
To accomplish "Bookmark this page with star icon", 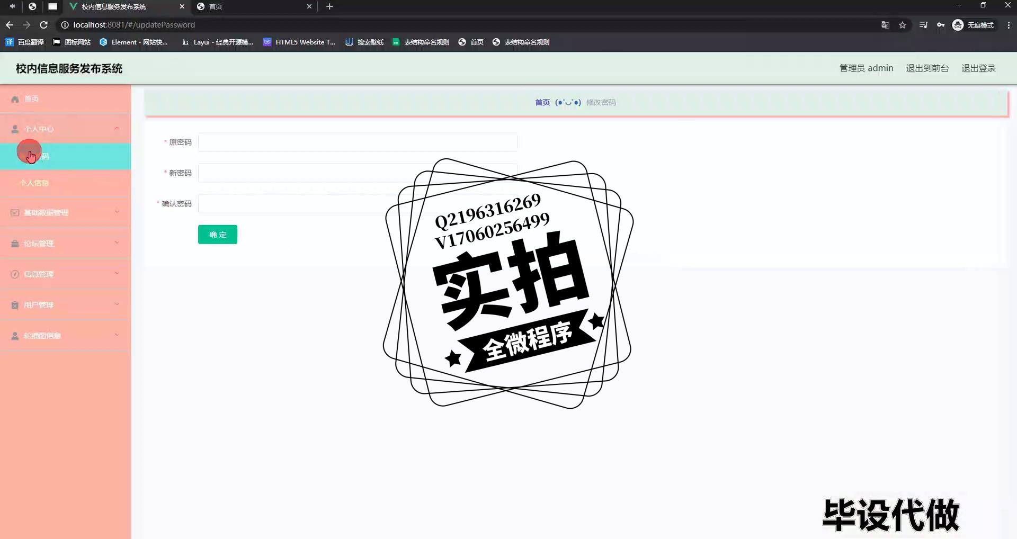I will click(x=903, y=25).
